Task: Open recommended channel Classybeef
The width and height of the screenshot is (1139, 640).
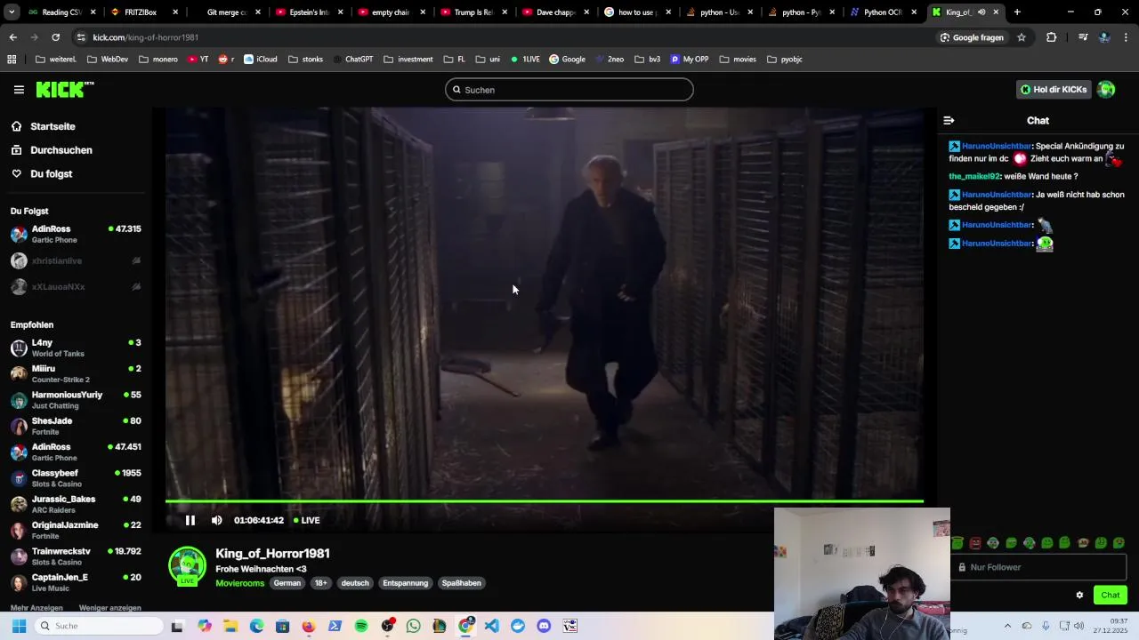Action: [x=76, y=478]
